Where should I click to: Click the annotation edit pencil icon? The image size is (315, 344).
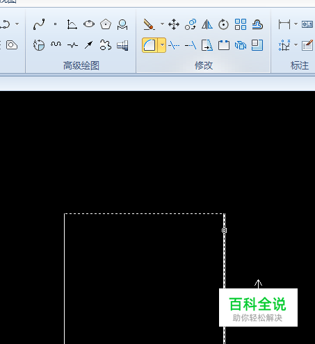tap(308, 45)
